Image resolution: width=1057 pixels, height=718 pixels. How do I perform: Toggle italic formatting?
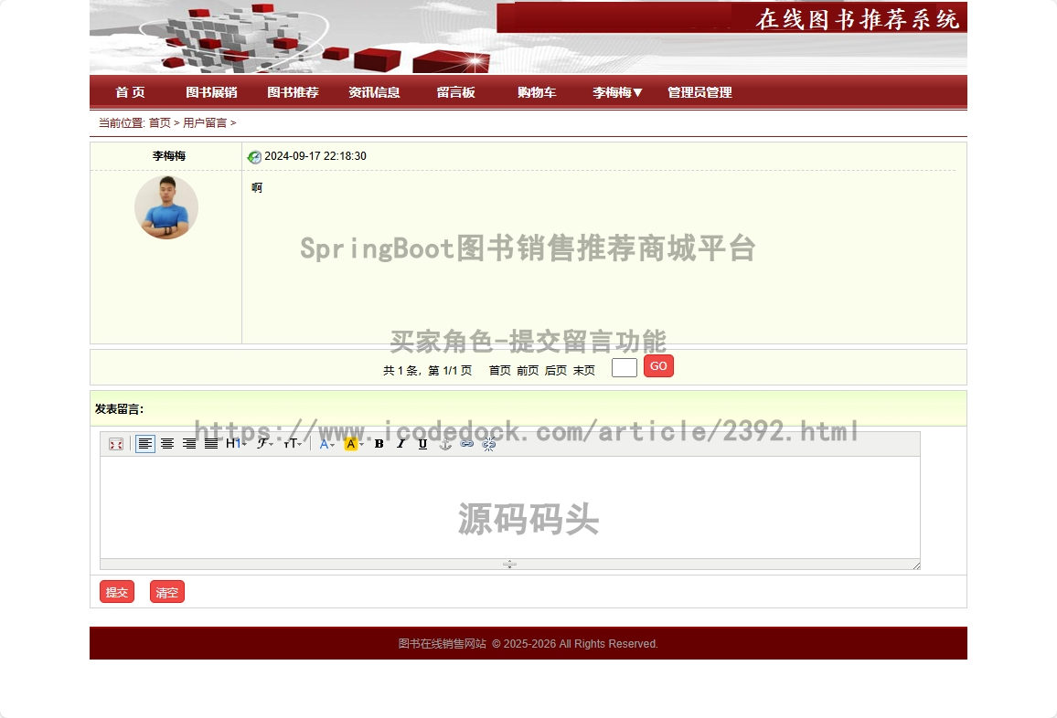(x=400, y=444)
